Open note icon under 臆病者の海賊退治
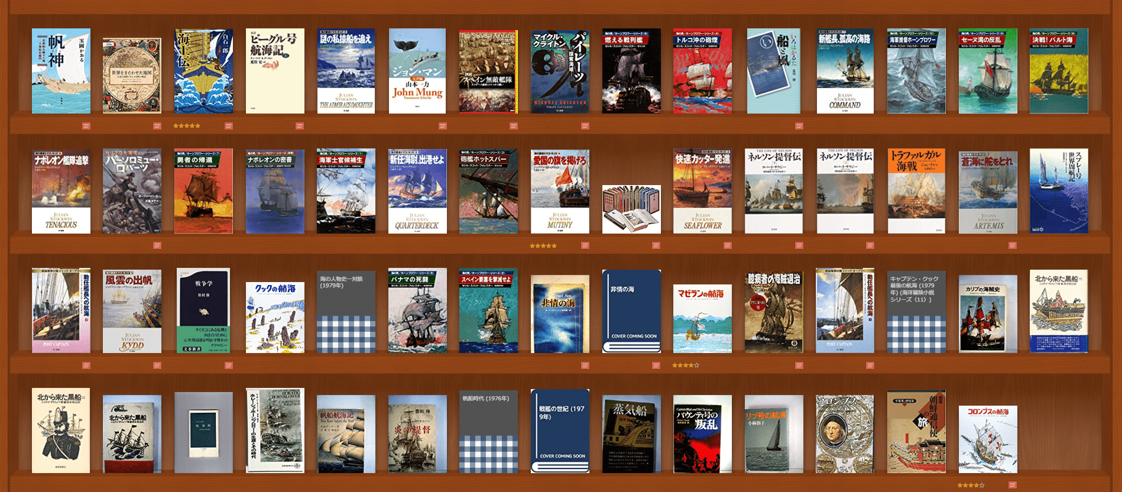The image size is (1122, 492). point(799,365)
